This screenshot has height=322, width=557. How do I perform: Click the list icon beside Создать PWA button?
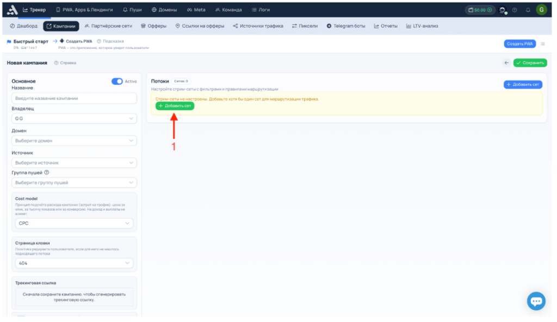(x=542, y=44)
